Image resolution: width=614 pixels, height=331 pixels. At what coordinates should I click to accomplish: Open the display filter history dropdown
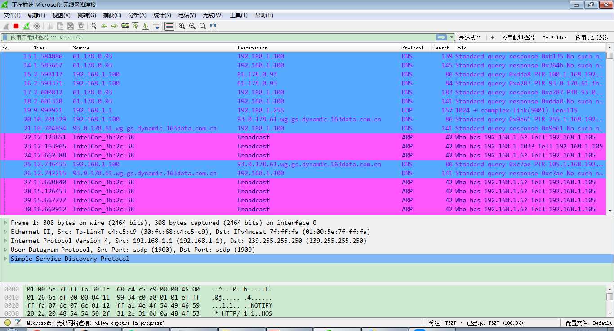tap(452, 37)
